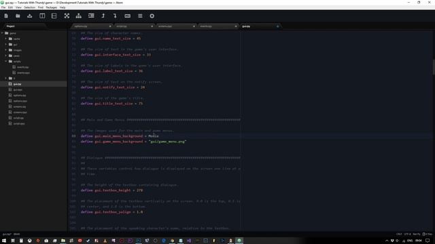Image resolution: width=435 pixels, height=244 pixels.
Task: Click the list lines toolbar icon
Action: point(140,16)
